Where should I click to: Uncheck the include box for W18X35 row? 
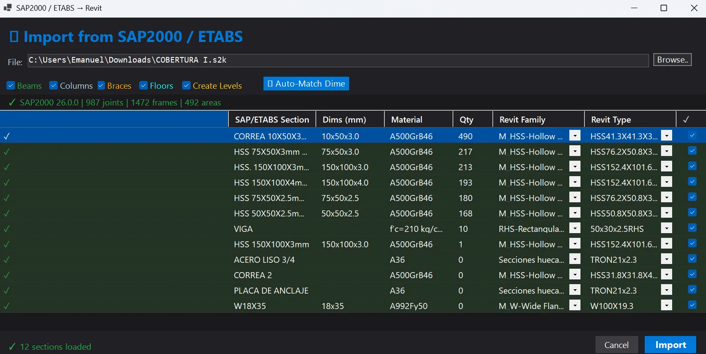tap(692, 305)
